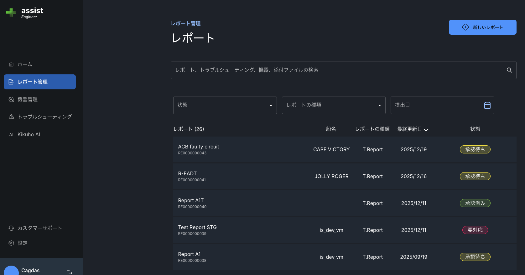525x275 pixels.
Task: Click the headset customer support icon
Action: point(11,228)
